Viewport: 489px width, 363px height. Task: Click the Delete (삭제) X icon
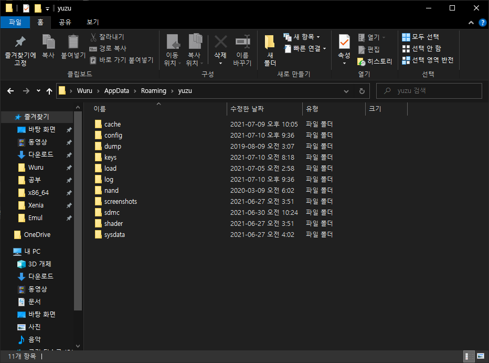(220, 42)
